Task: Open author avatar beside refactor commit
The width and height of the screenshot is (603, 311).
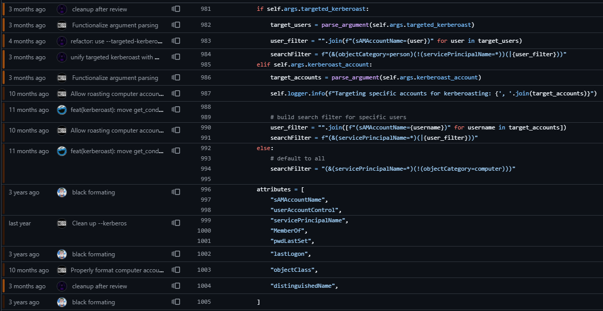Action: [62, 41]
